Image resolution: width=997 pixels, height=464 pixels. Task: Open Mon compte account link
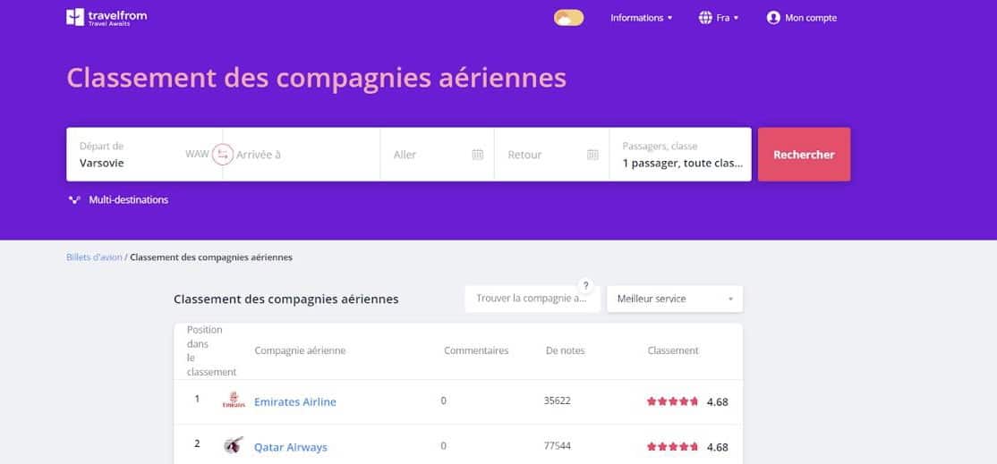coord(811,18)
